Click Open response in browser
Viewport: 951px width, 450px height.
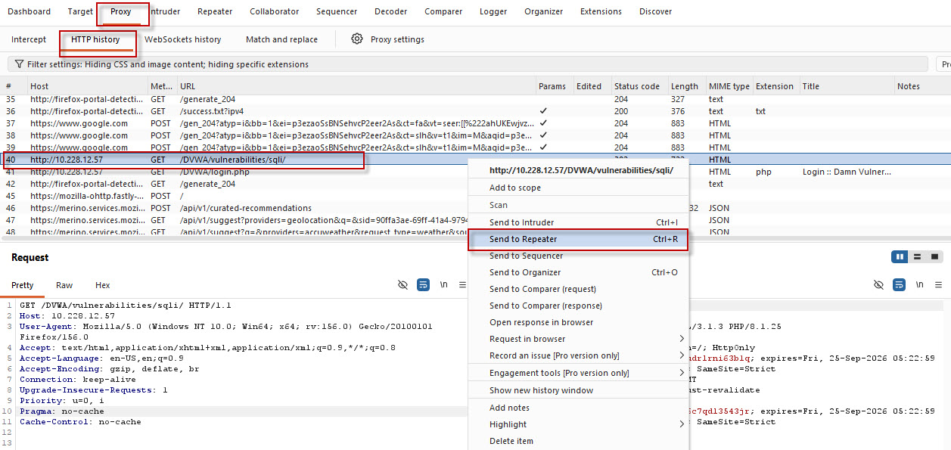[x=579, y=322]
